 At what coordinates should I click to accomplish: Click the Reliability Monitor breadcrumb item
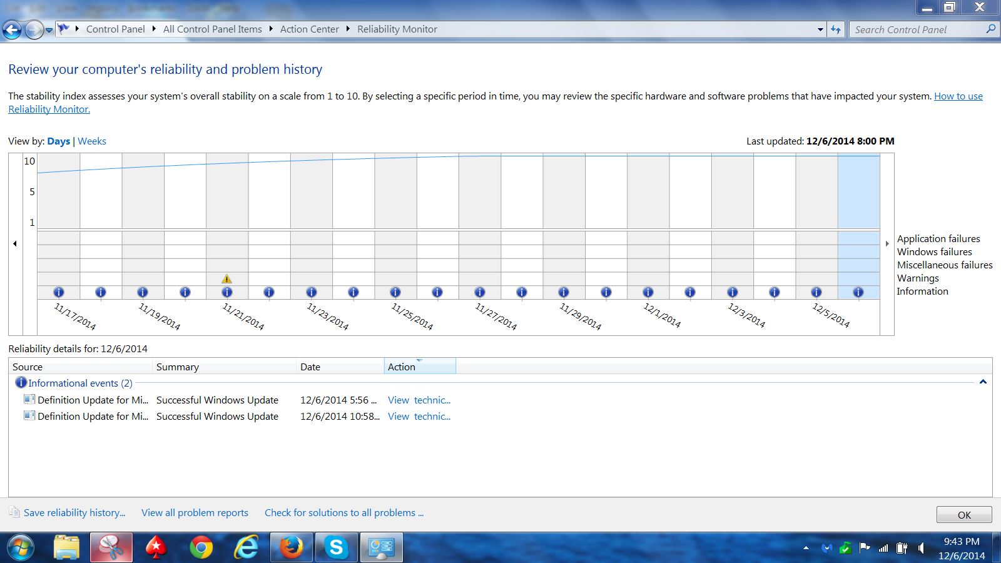click(397, 29)
